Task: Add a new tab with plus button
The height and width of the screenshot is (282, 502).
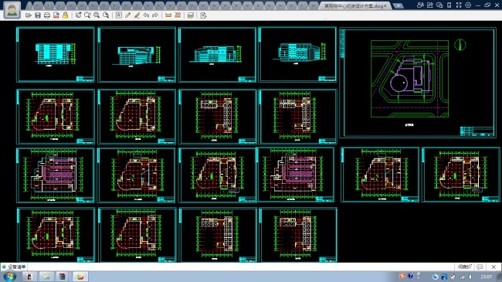Action: 398,5
